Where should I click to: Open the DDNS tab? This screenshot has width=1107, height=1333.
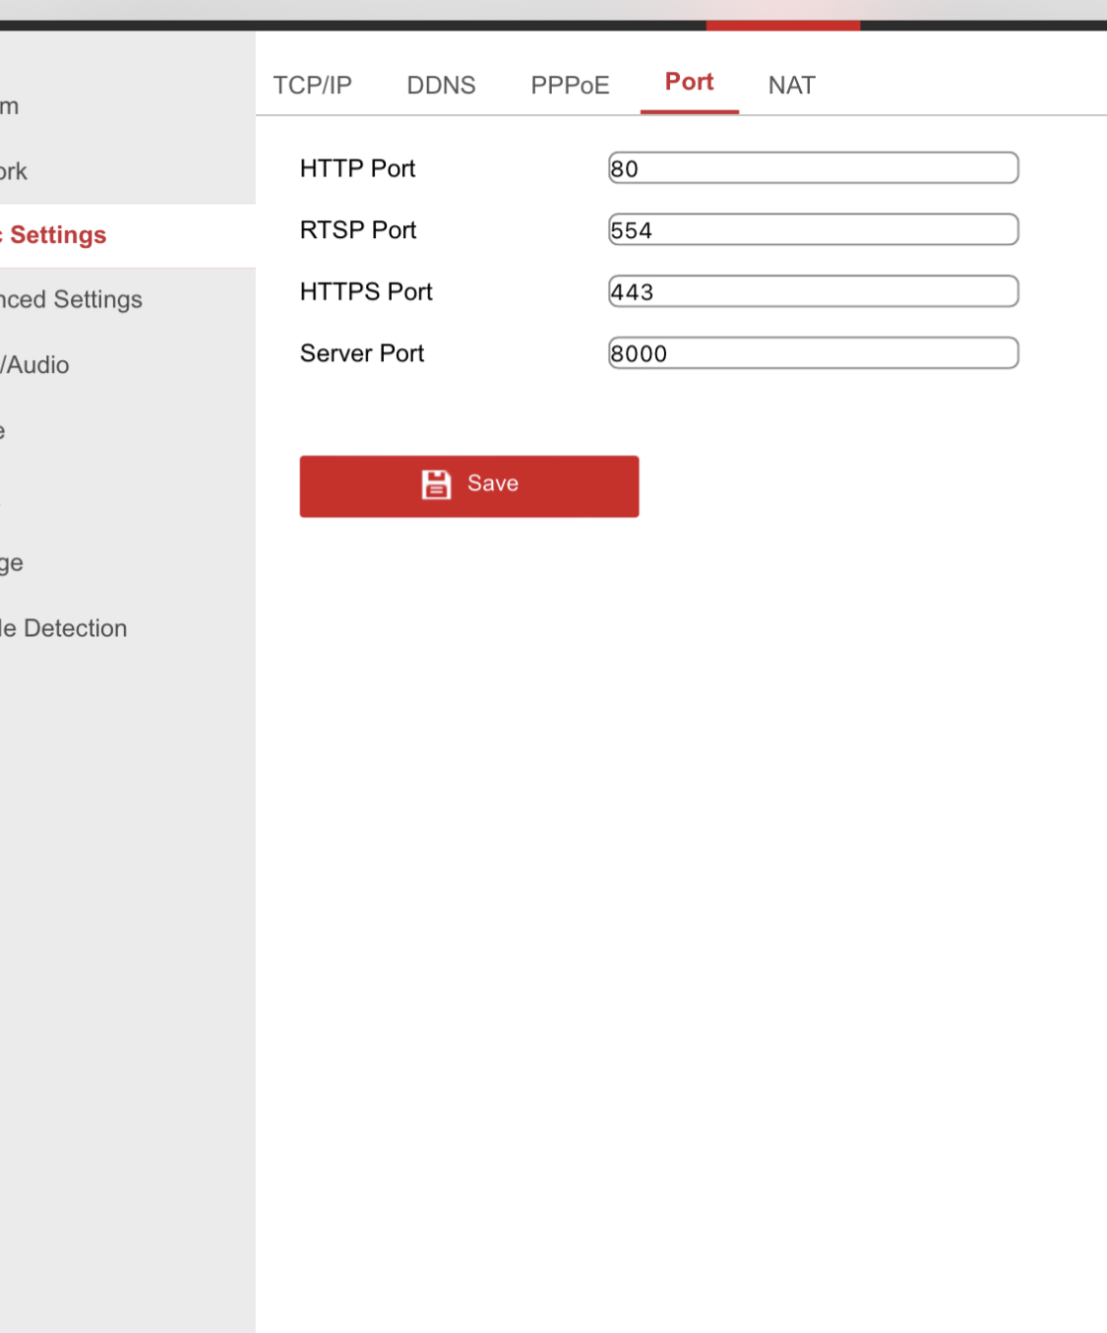441,86
